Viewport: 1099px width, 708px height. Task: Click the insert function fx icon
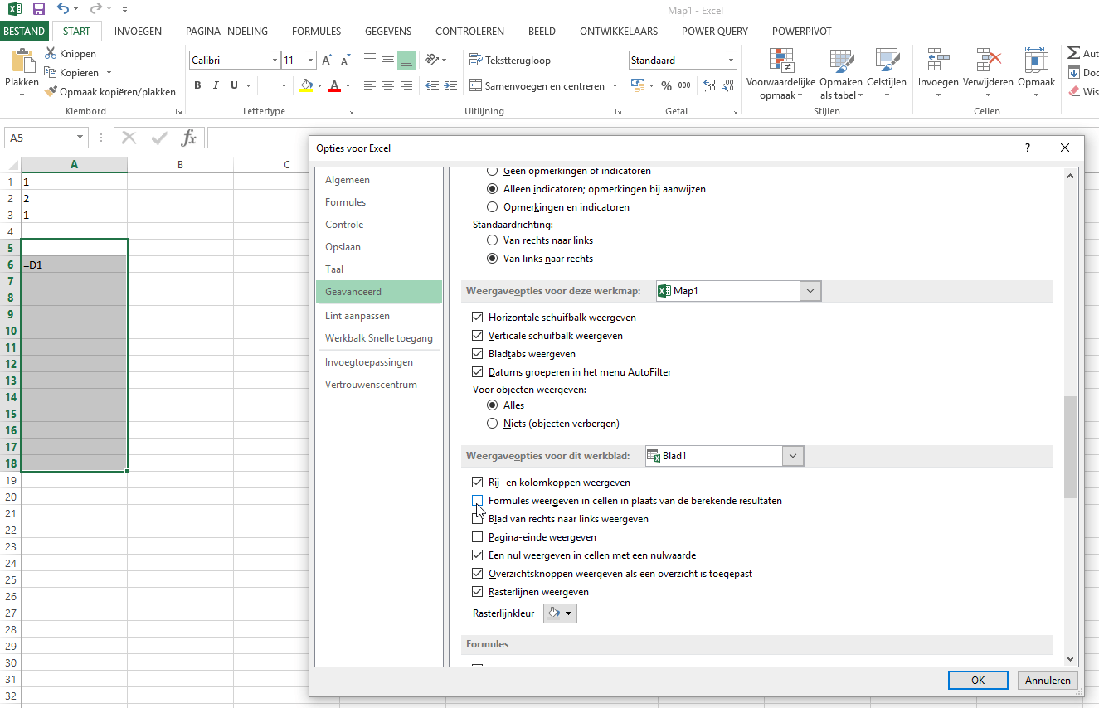click(188, 138)
